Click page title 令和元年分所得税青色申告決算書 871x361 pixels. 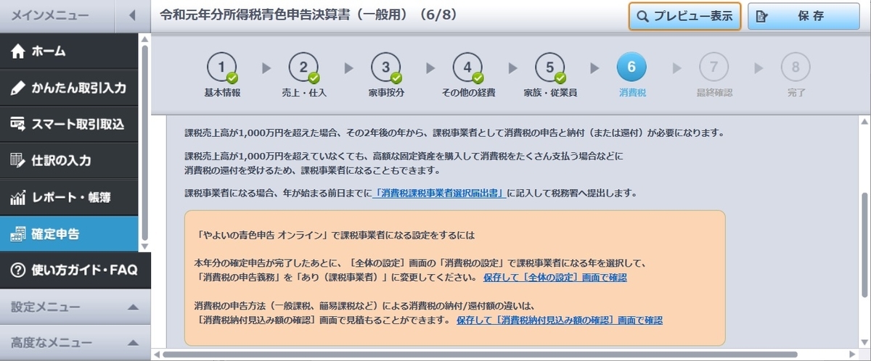pyautogui.click(x=308, y=14)
